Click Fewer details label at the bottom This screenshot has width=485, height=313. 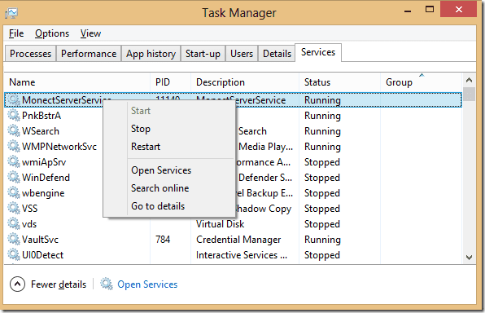point(59,284)
